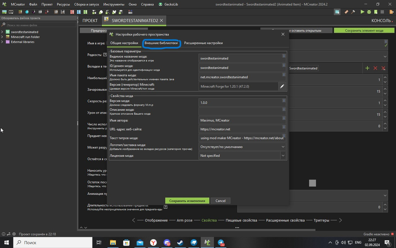Click pencil icon next to Minecraft Forge generator
This screenshot has height=248, width=396.
(282, 86)
